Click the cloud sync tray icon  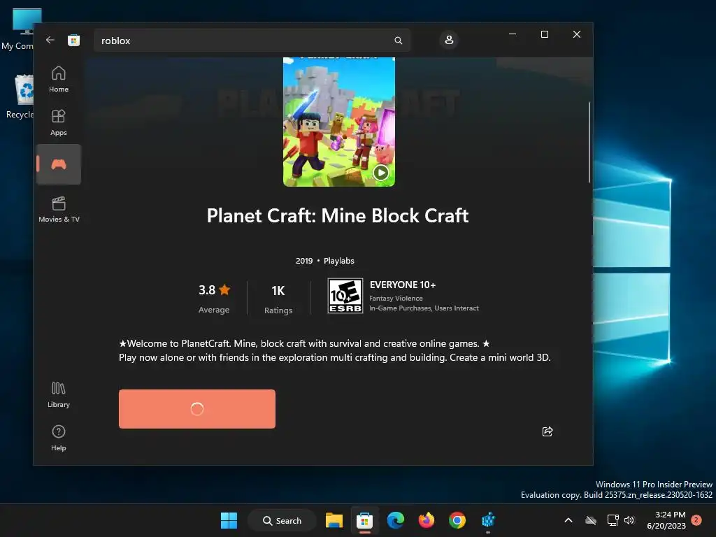[591, 520]
